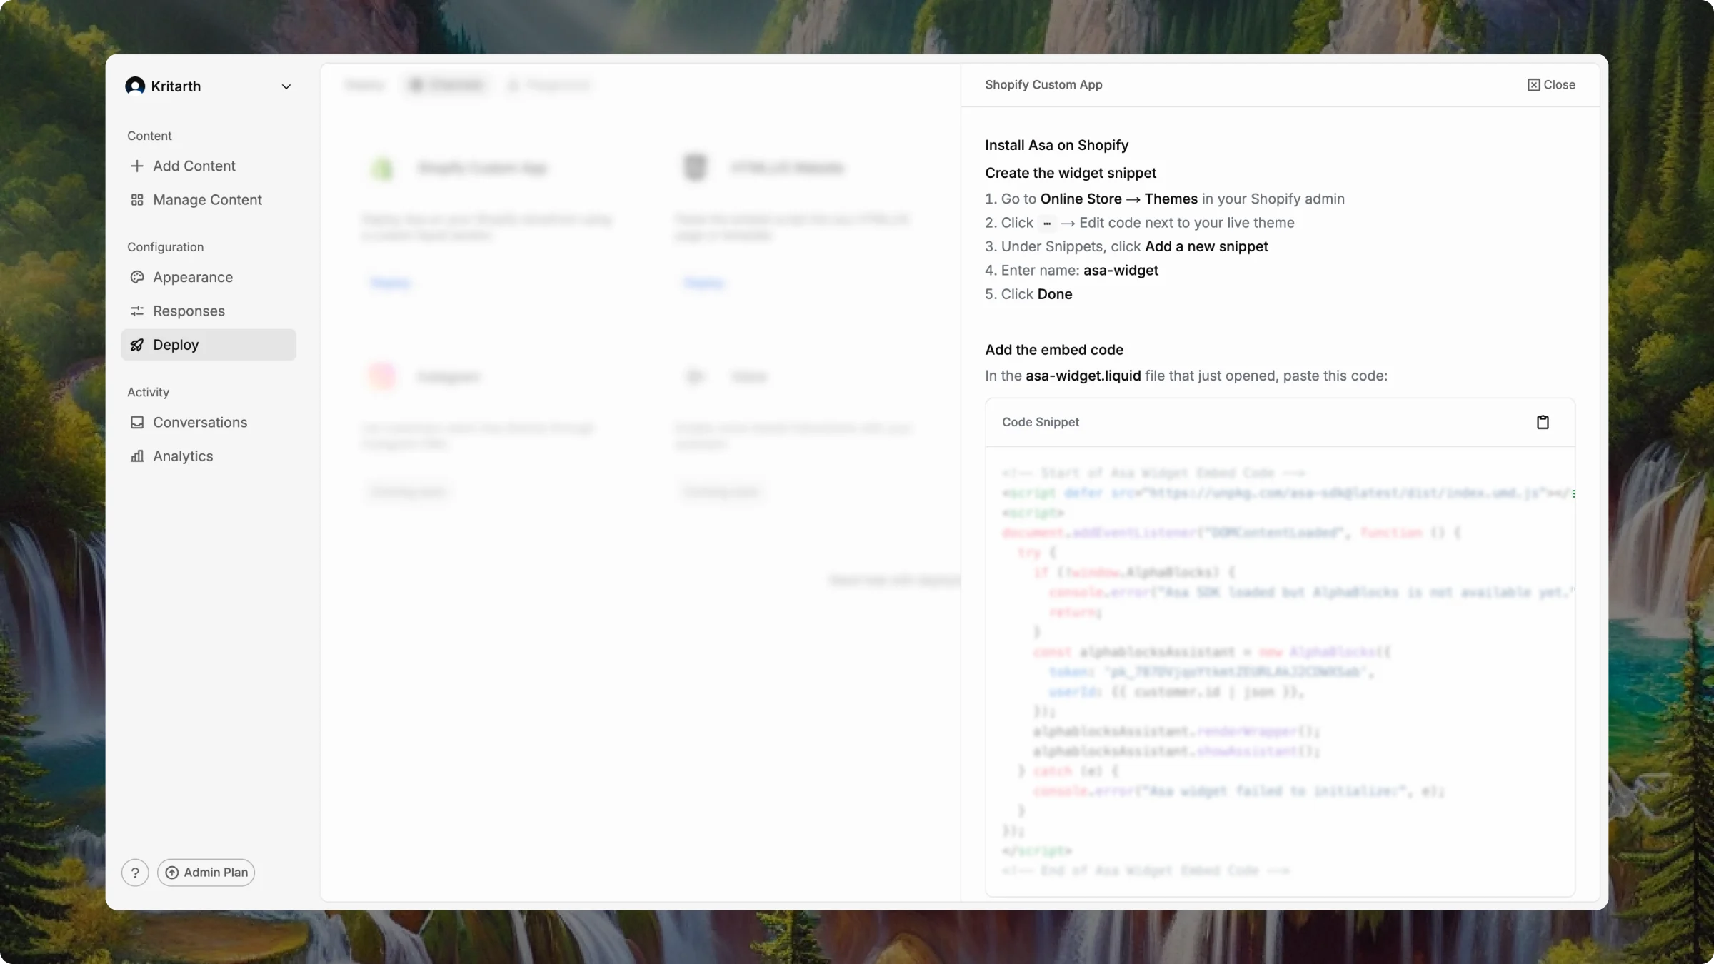Viewport: 1714px width, 964px height.
Task: Go to Manage Content page
Action: click(209, 200)
